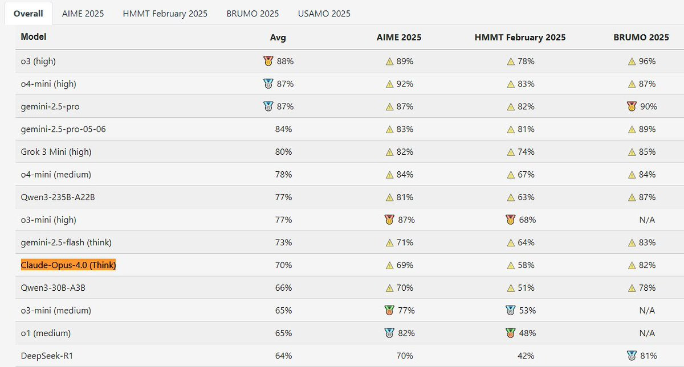Image resolution: width=684 pixels, height=367 pixels.
Task: Click the highlighted Claude-Opus-4.0 (Think) model name
Action: [x=68, y=265]
